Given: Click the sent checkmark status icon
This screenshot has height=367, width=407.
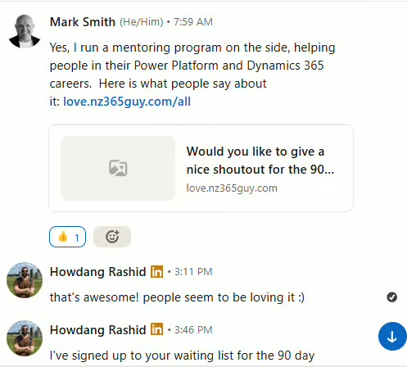Looking at the screenshot, I should click(x=392, y=297).
